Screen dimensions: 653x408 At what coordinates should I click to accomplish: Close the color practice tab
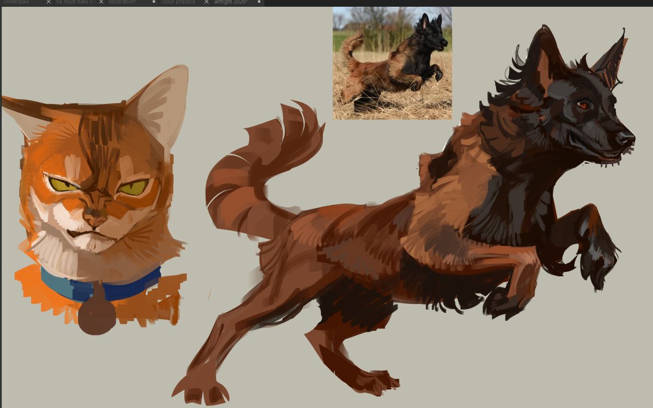click(206, 2)
